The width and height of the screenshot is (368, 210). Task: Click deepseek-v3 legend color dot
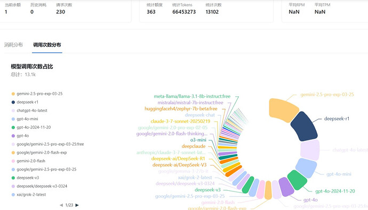[13, 178]
